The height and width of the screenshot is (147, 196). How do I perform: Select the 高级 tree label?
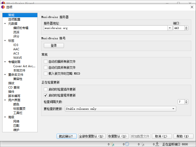pos(11,117)
